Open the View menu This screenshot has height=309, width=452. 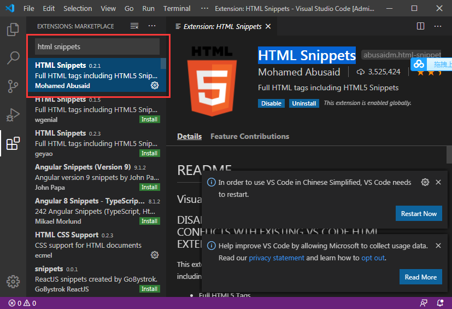(x=108, y=8)
